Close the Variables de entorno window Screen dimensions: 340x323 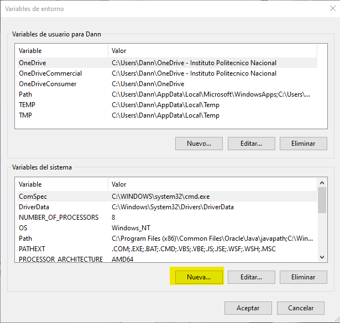(x=333, y=8)
